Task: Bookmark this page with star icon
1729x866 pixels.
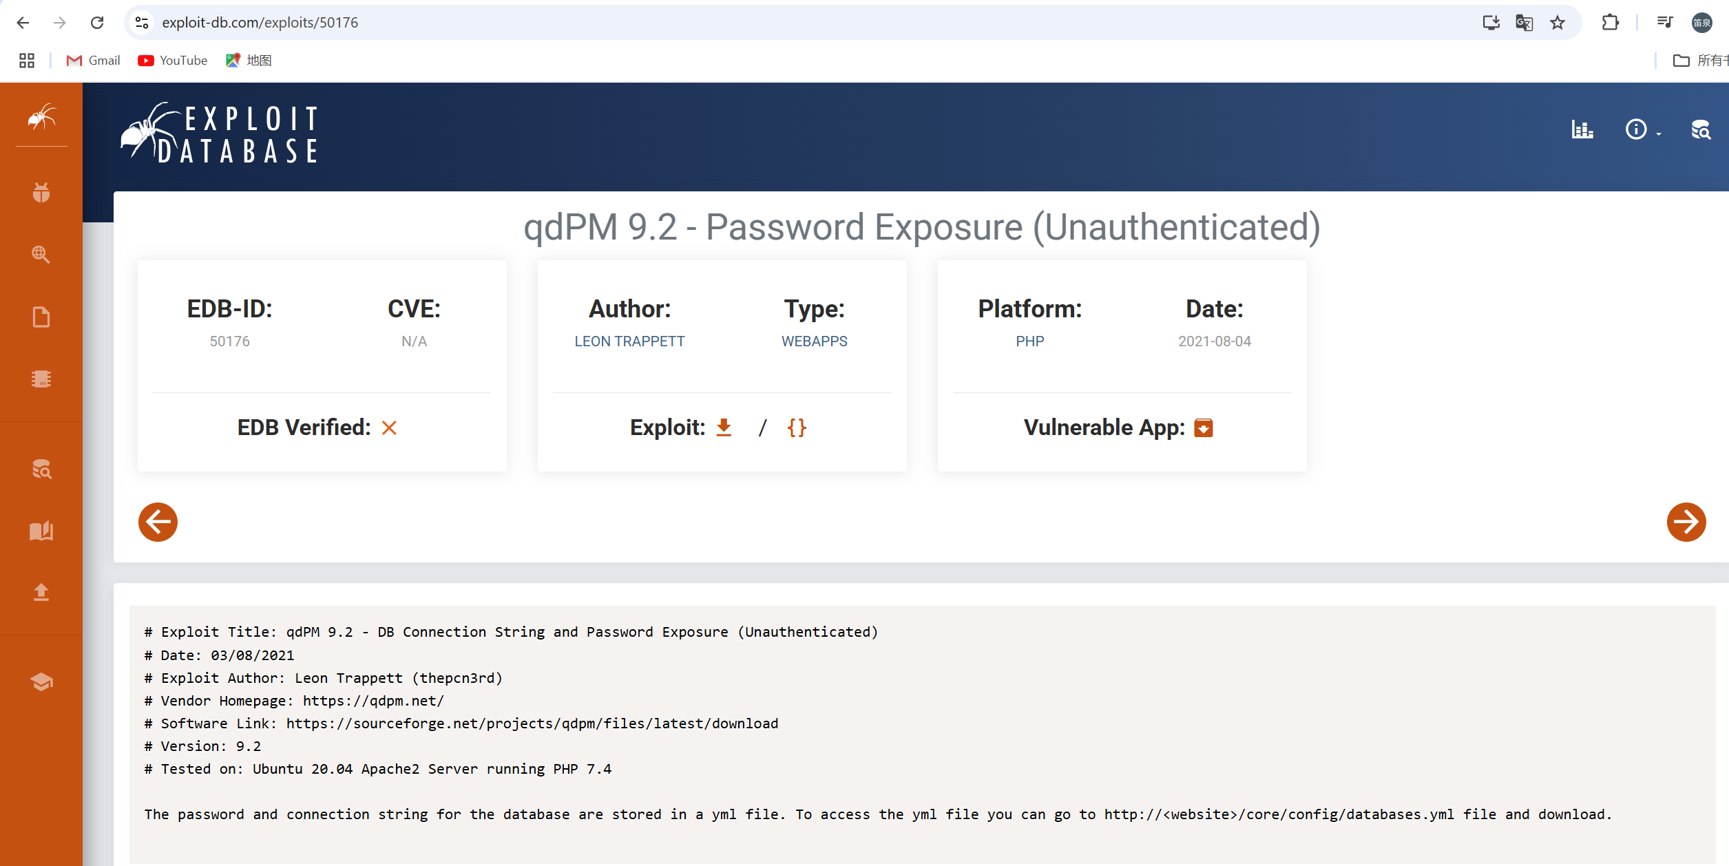Action: [1558, 23]
